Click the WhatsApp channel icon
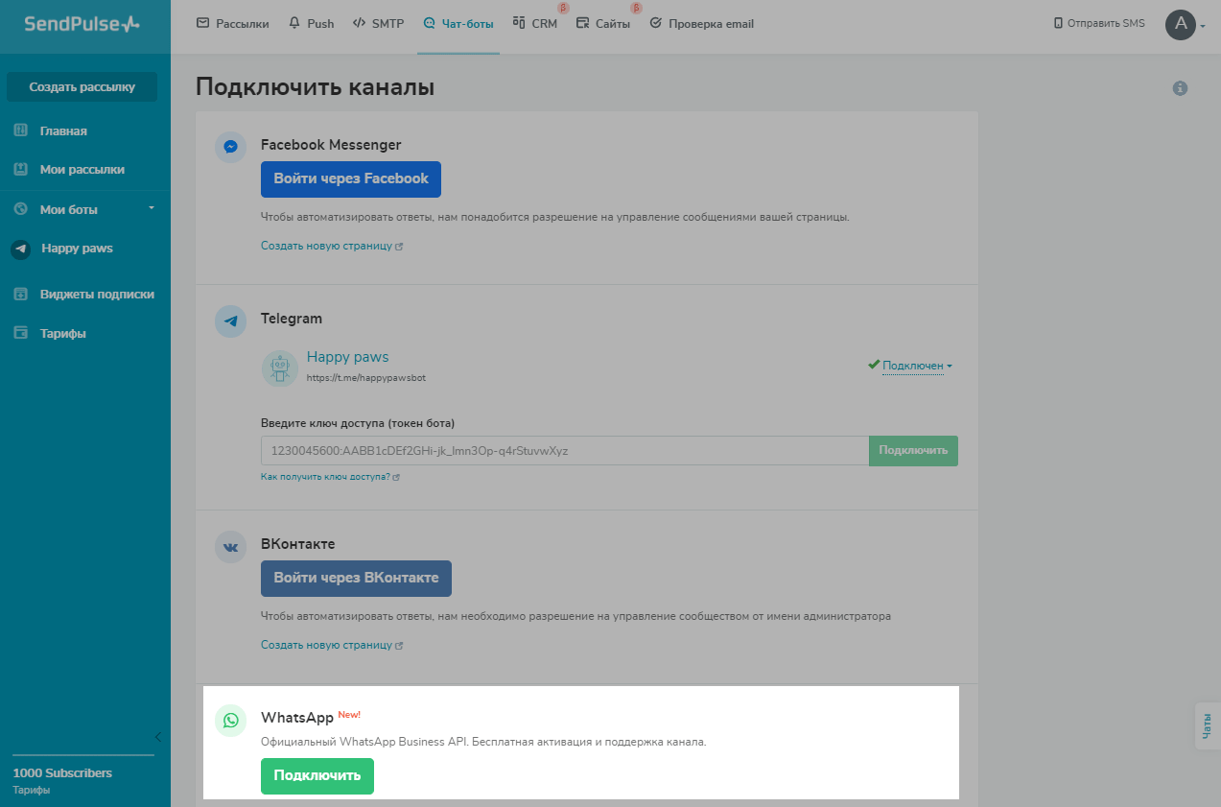Image resolution: width=1221 pixels, height=807 pixels. tap(231, 720)
